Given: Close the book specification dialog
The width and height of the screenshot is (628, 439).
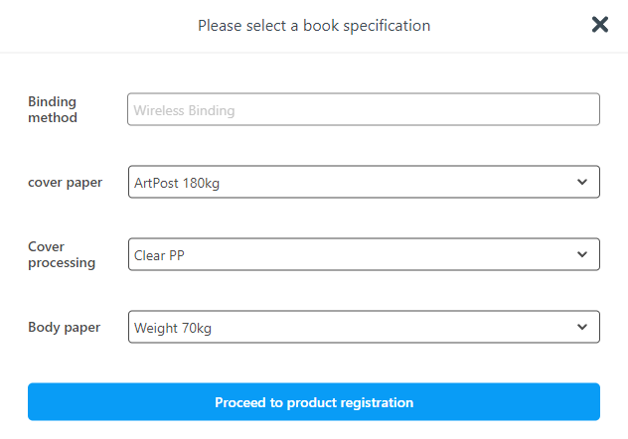Looking at the screenshot, I should pos(599,25).
